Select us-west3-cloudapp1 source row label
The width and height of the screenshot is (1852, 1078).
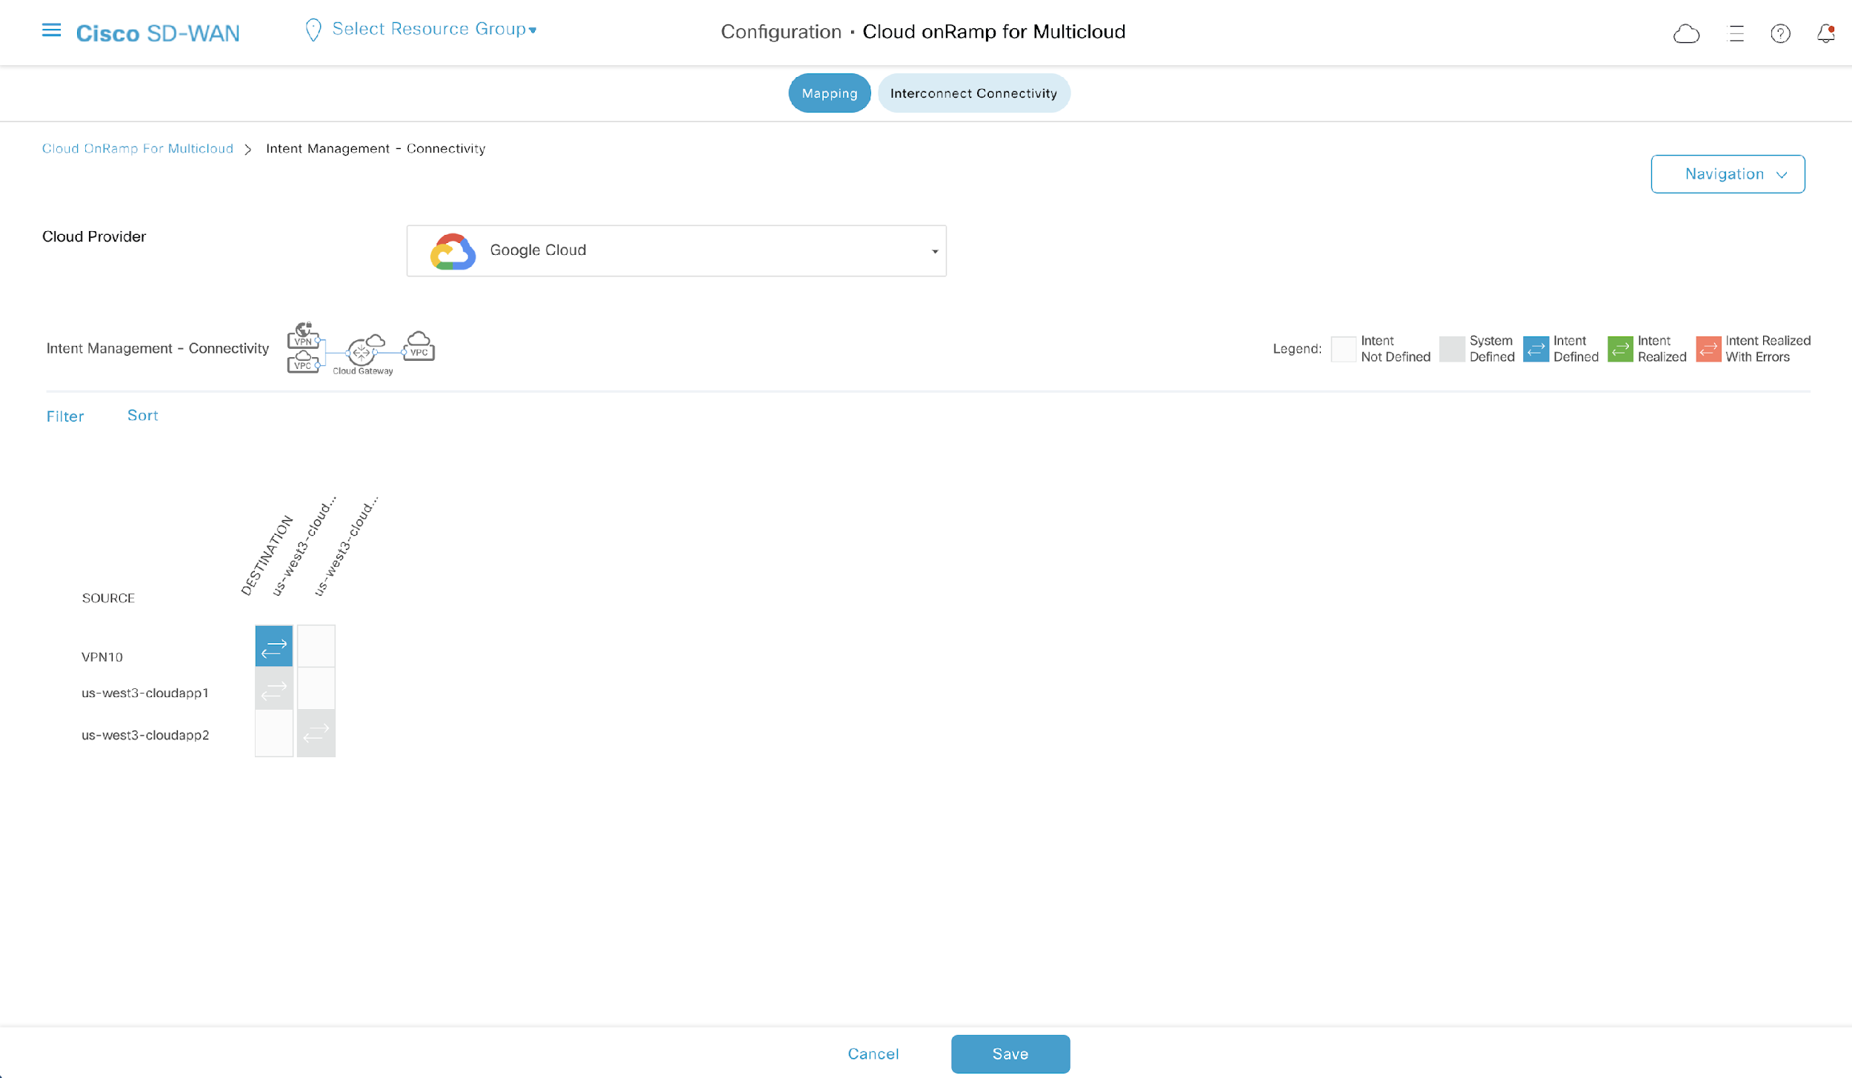(x=145, y=693)
